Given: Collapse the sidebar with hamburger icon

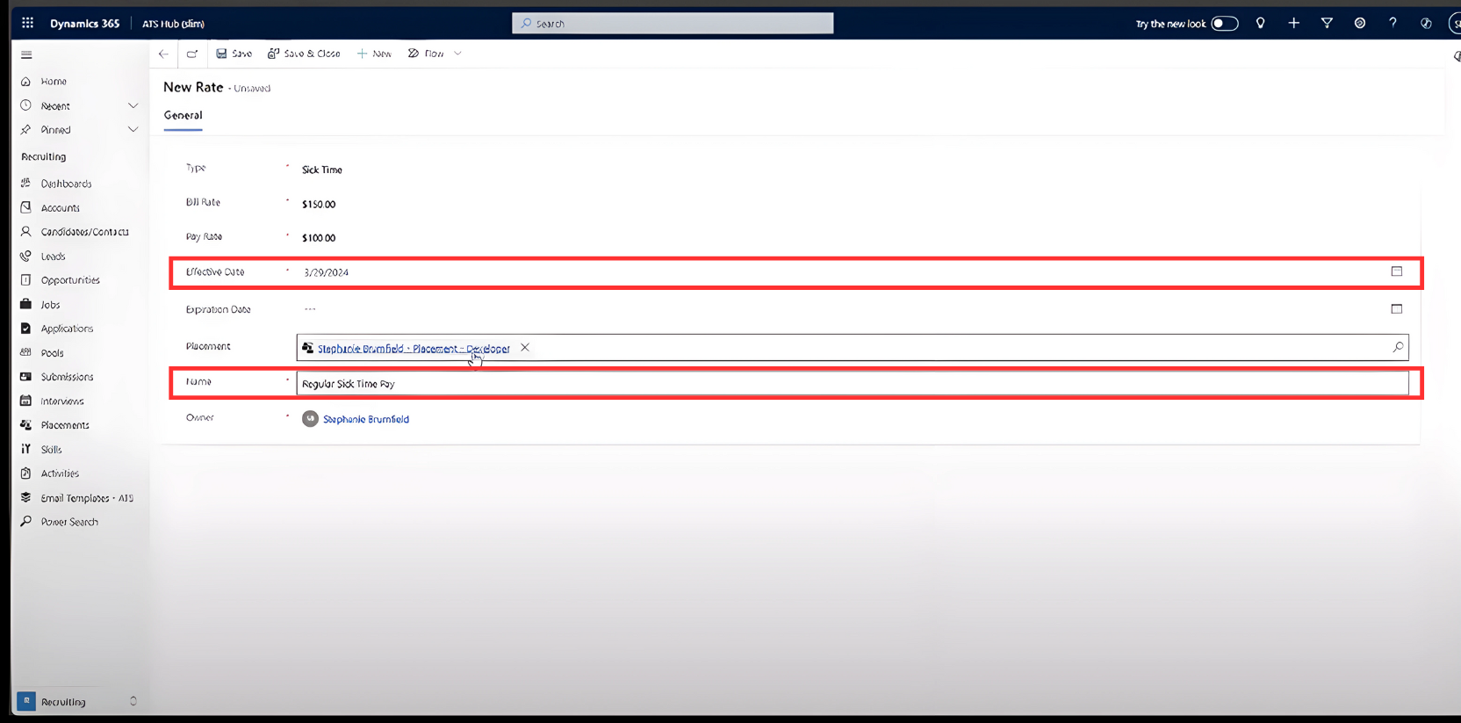Looking at the screenshot, I should click(26, 54).
